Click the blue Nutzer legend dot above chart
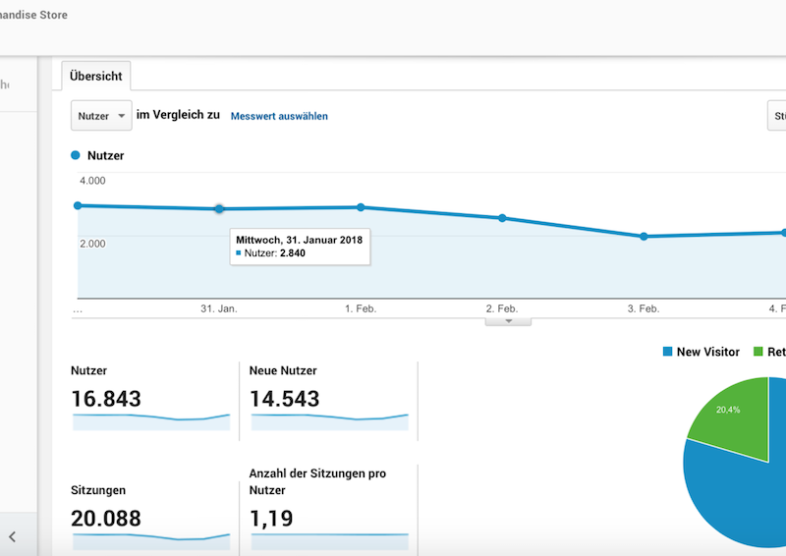 coord(76,155)
